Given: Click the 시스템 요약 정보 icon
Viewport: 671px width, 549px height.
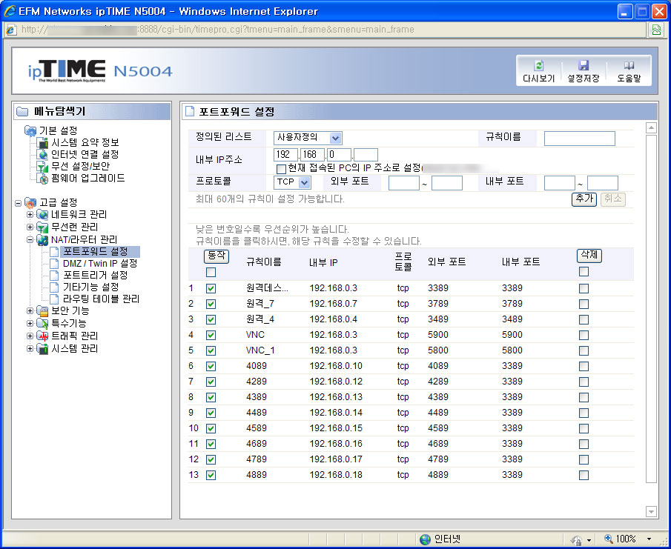Looking at the screenshot, I should coord(42,142).
